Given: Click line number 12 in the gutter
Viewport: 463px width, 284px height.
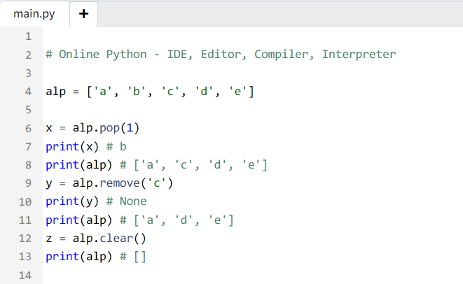Looking at the screenshot, I should pos(25,239).
